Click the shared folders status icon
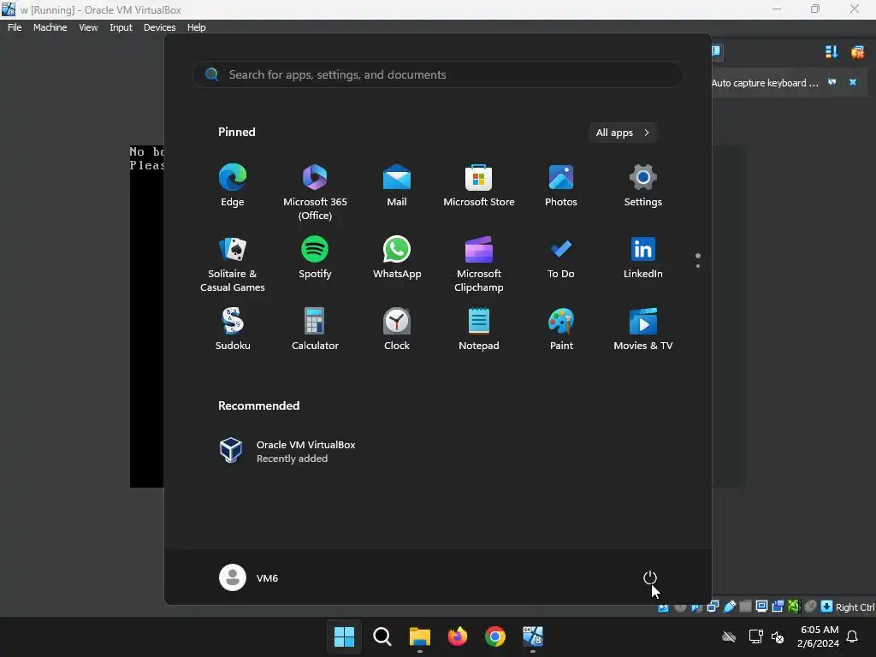 point(745,607)
